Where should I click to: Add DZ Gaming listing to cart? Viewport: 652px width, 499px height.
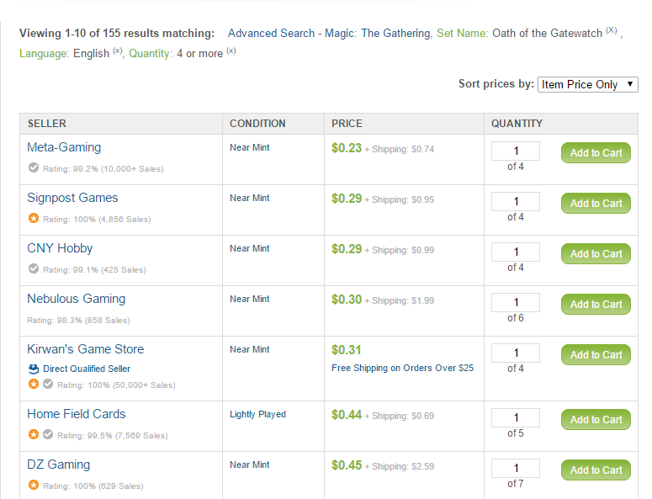(596, 470)
